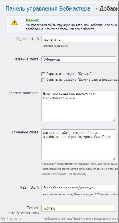
Task: Click the Ключевые слова textarea resize handle
Action: point(114,159)
